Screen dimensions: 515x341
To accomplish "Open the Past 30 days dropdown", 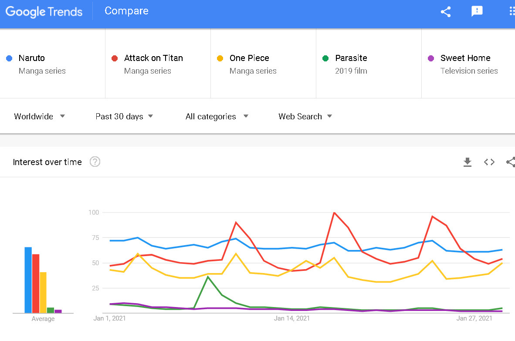I will point(124,116).
